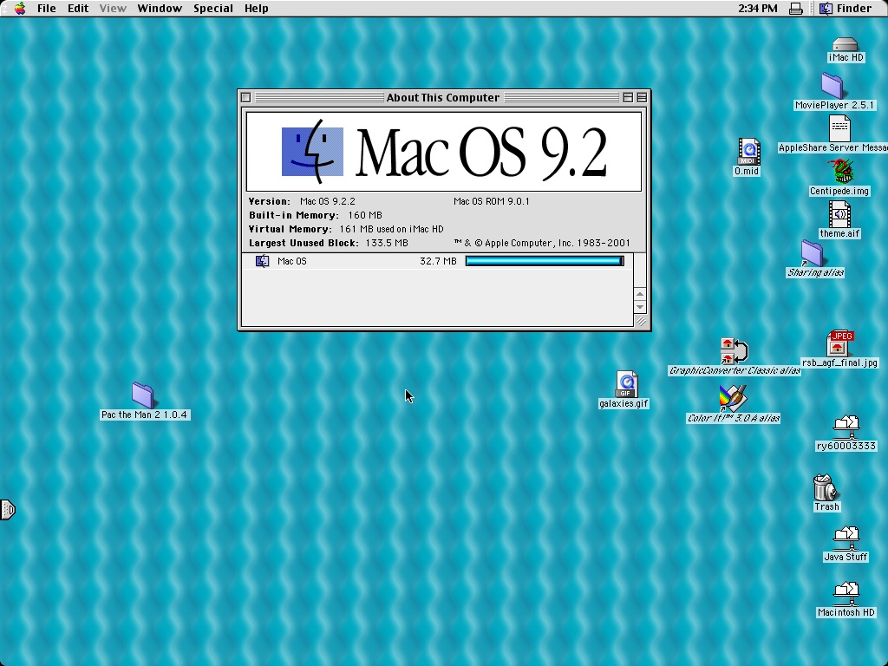Image resolution: width=888 pixels, height=666 pixels.
Task: Click the 'Mac OS ROM 9.0.1' text
Action: point(492,201)
